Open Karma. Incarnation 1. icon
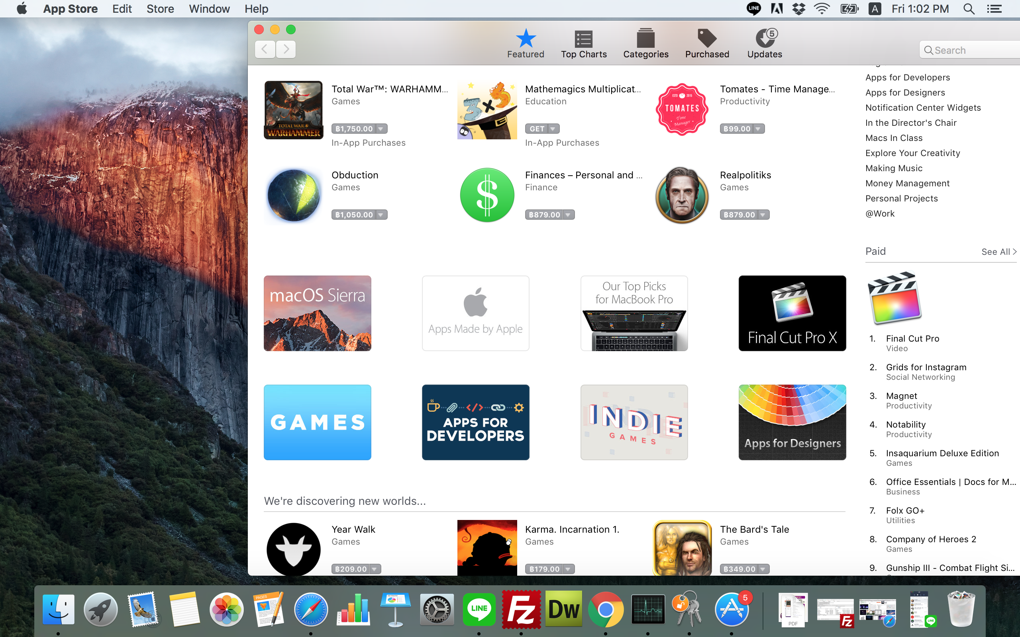The width and height of the screenshot is (1020, 637). tap(487, 548)
